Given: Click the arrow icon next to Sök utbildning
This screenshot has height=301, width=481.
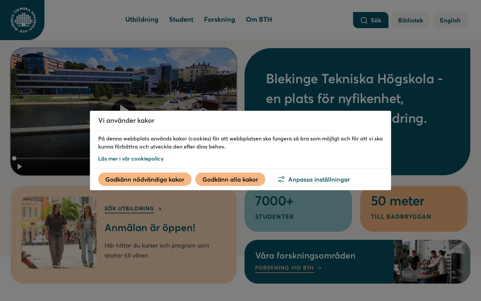Looking at the screenshot, I should coord(160,209).
